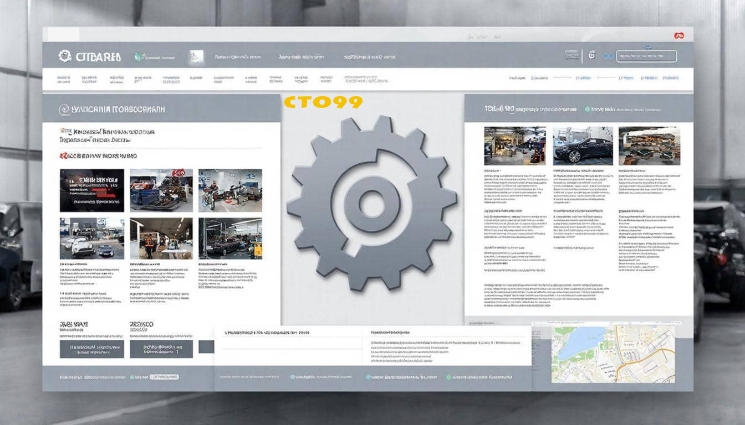Click the dark red banner thumbnail in the left panel
The image size is (745, 425).
point(92,189)
